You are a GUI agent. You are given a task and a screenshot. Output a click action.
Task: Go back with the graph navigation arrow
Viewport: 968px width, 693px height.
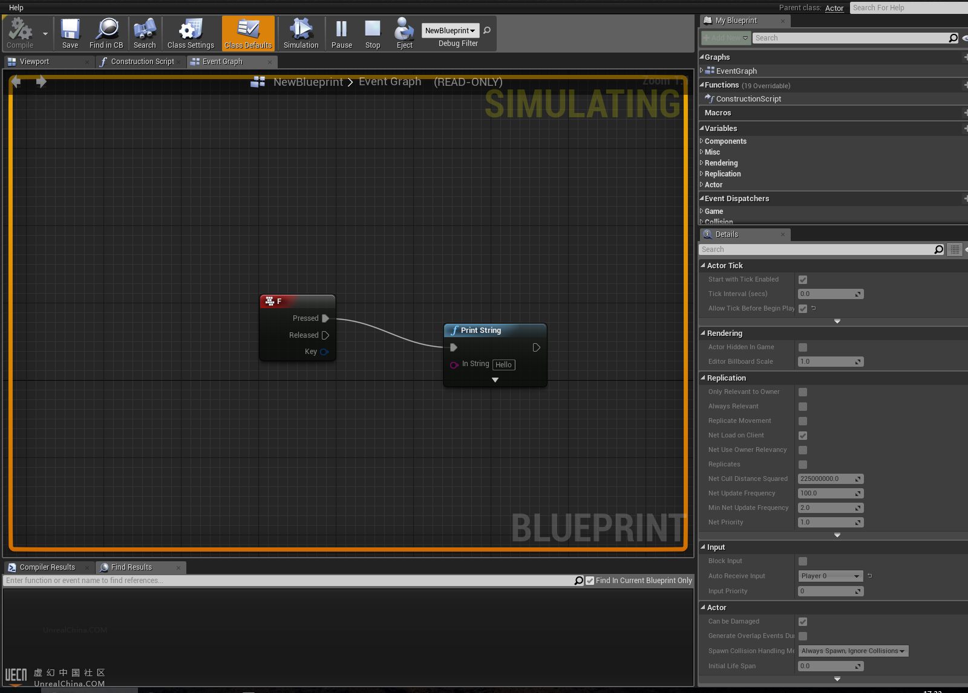(x=16, y=81)
